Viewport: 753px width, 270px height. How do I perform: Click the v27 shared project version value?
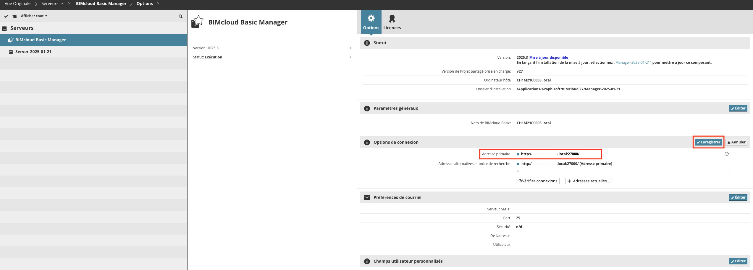(x=520, y=71)
